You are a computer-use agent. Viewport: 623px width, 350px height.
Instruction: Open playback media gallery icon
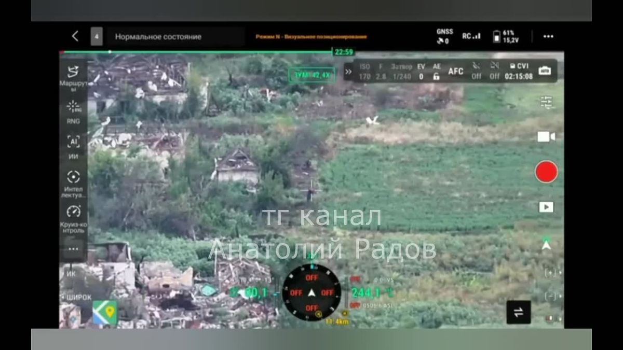[x=546, y=207]
